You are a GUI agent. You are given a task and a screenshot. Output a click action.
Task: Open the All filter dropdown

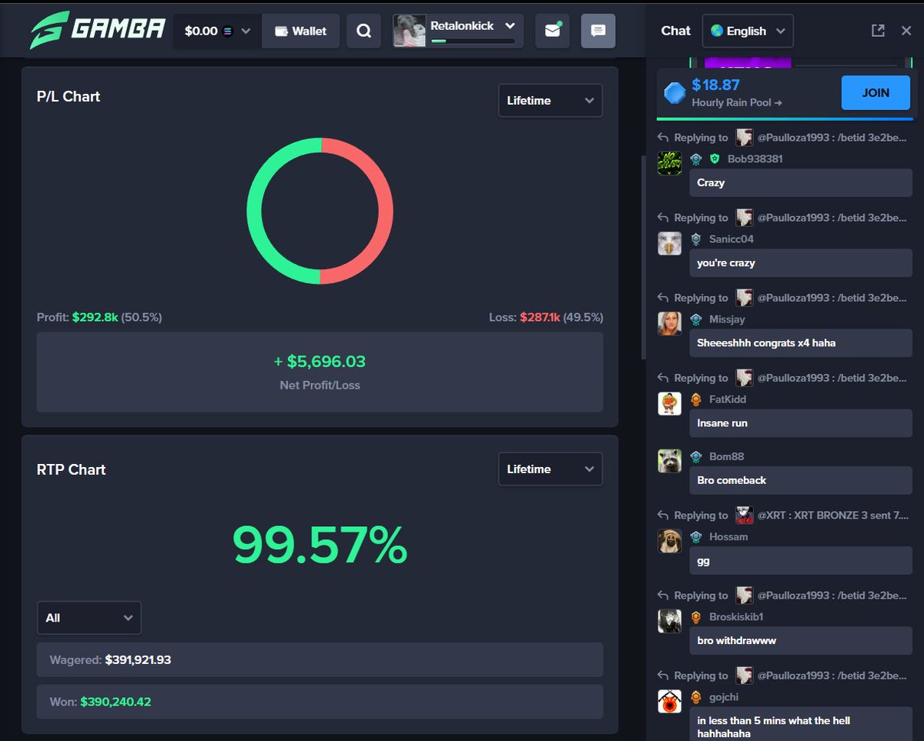(89, 618)
